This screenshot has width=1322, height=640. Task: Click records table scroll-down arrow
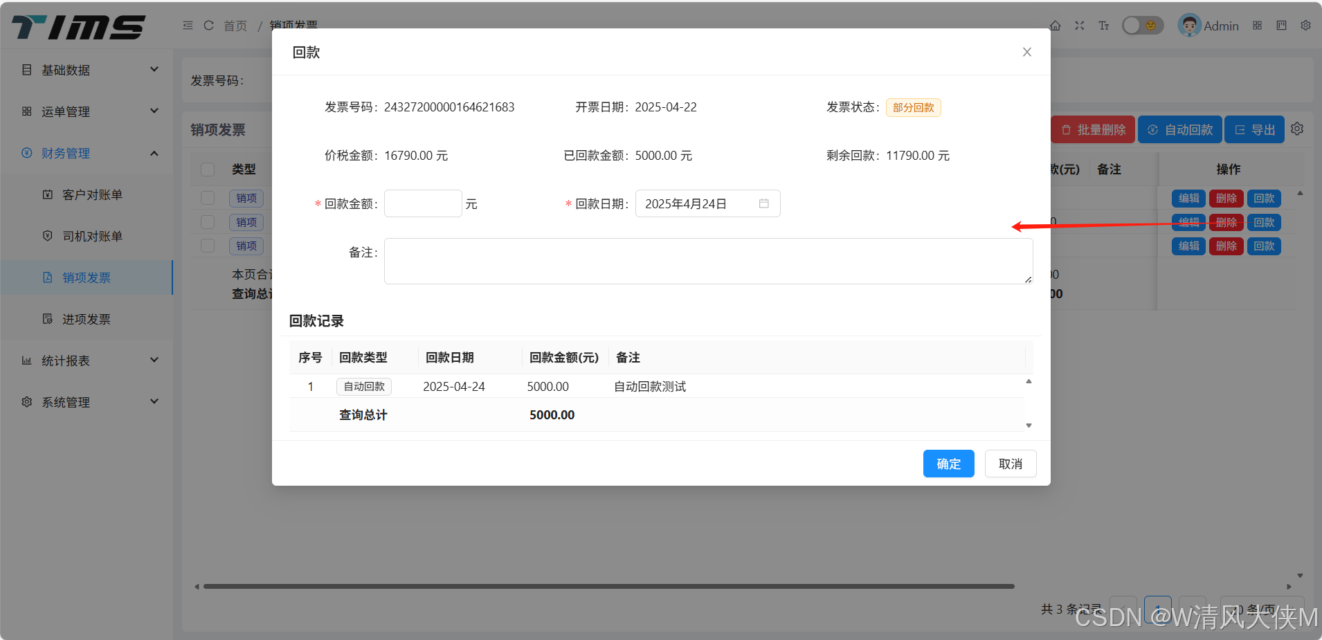click(1029, 426)
